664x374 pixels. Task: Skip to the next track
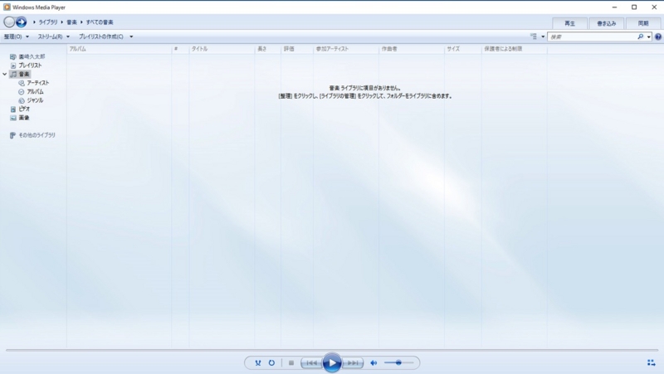353,362
